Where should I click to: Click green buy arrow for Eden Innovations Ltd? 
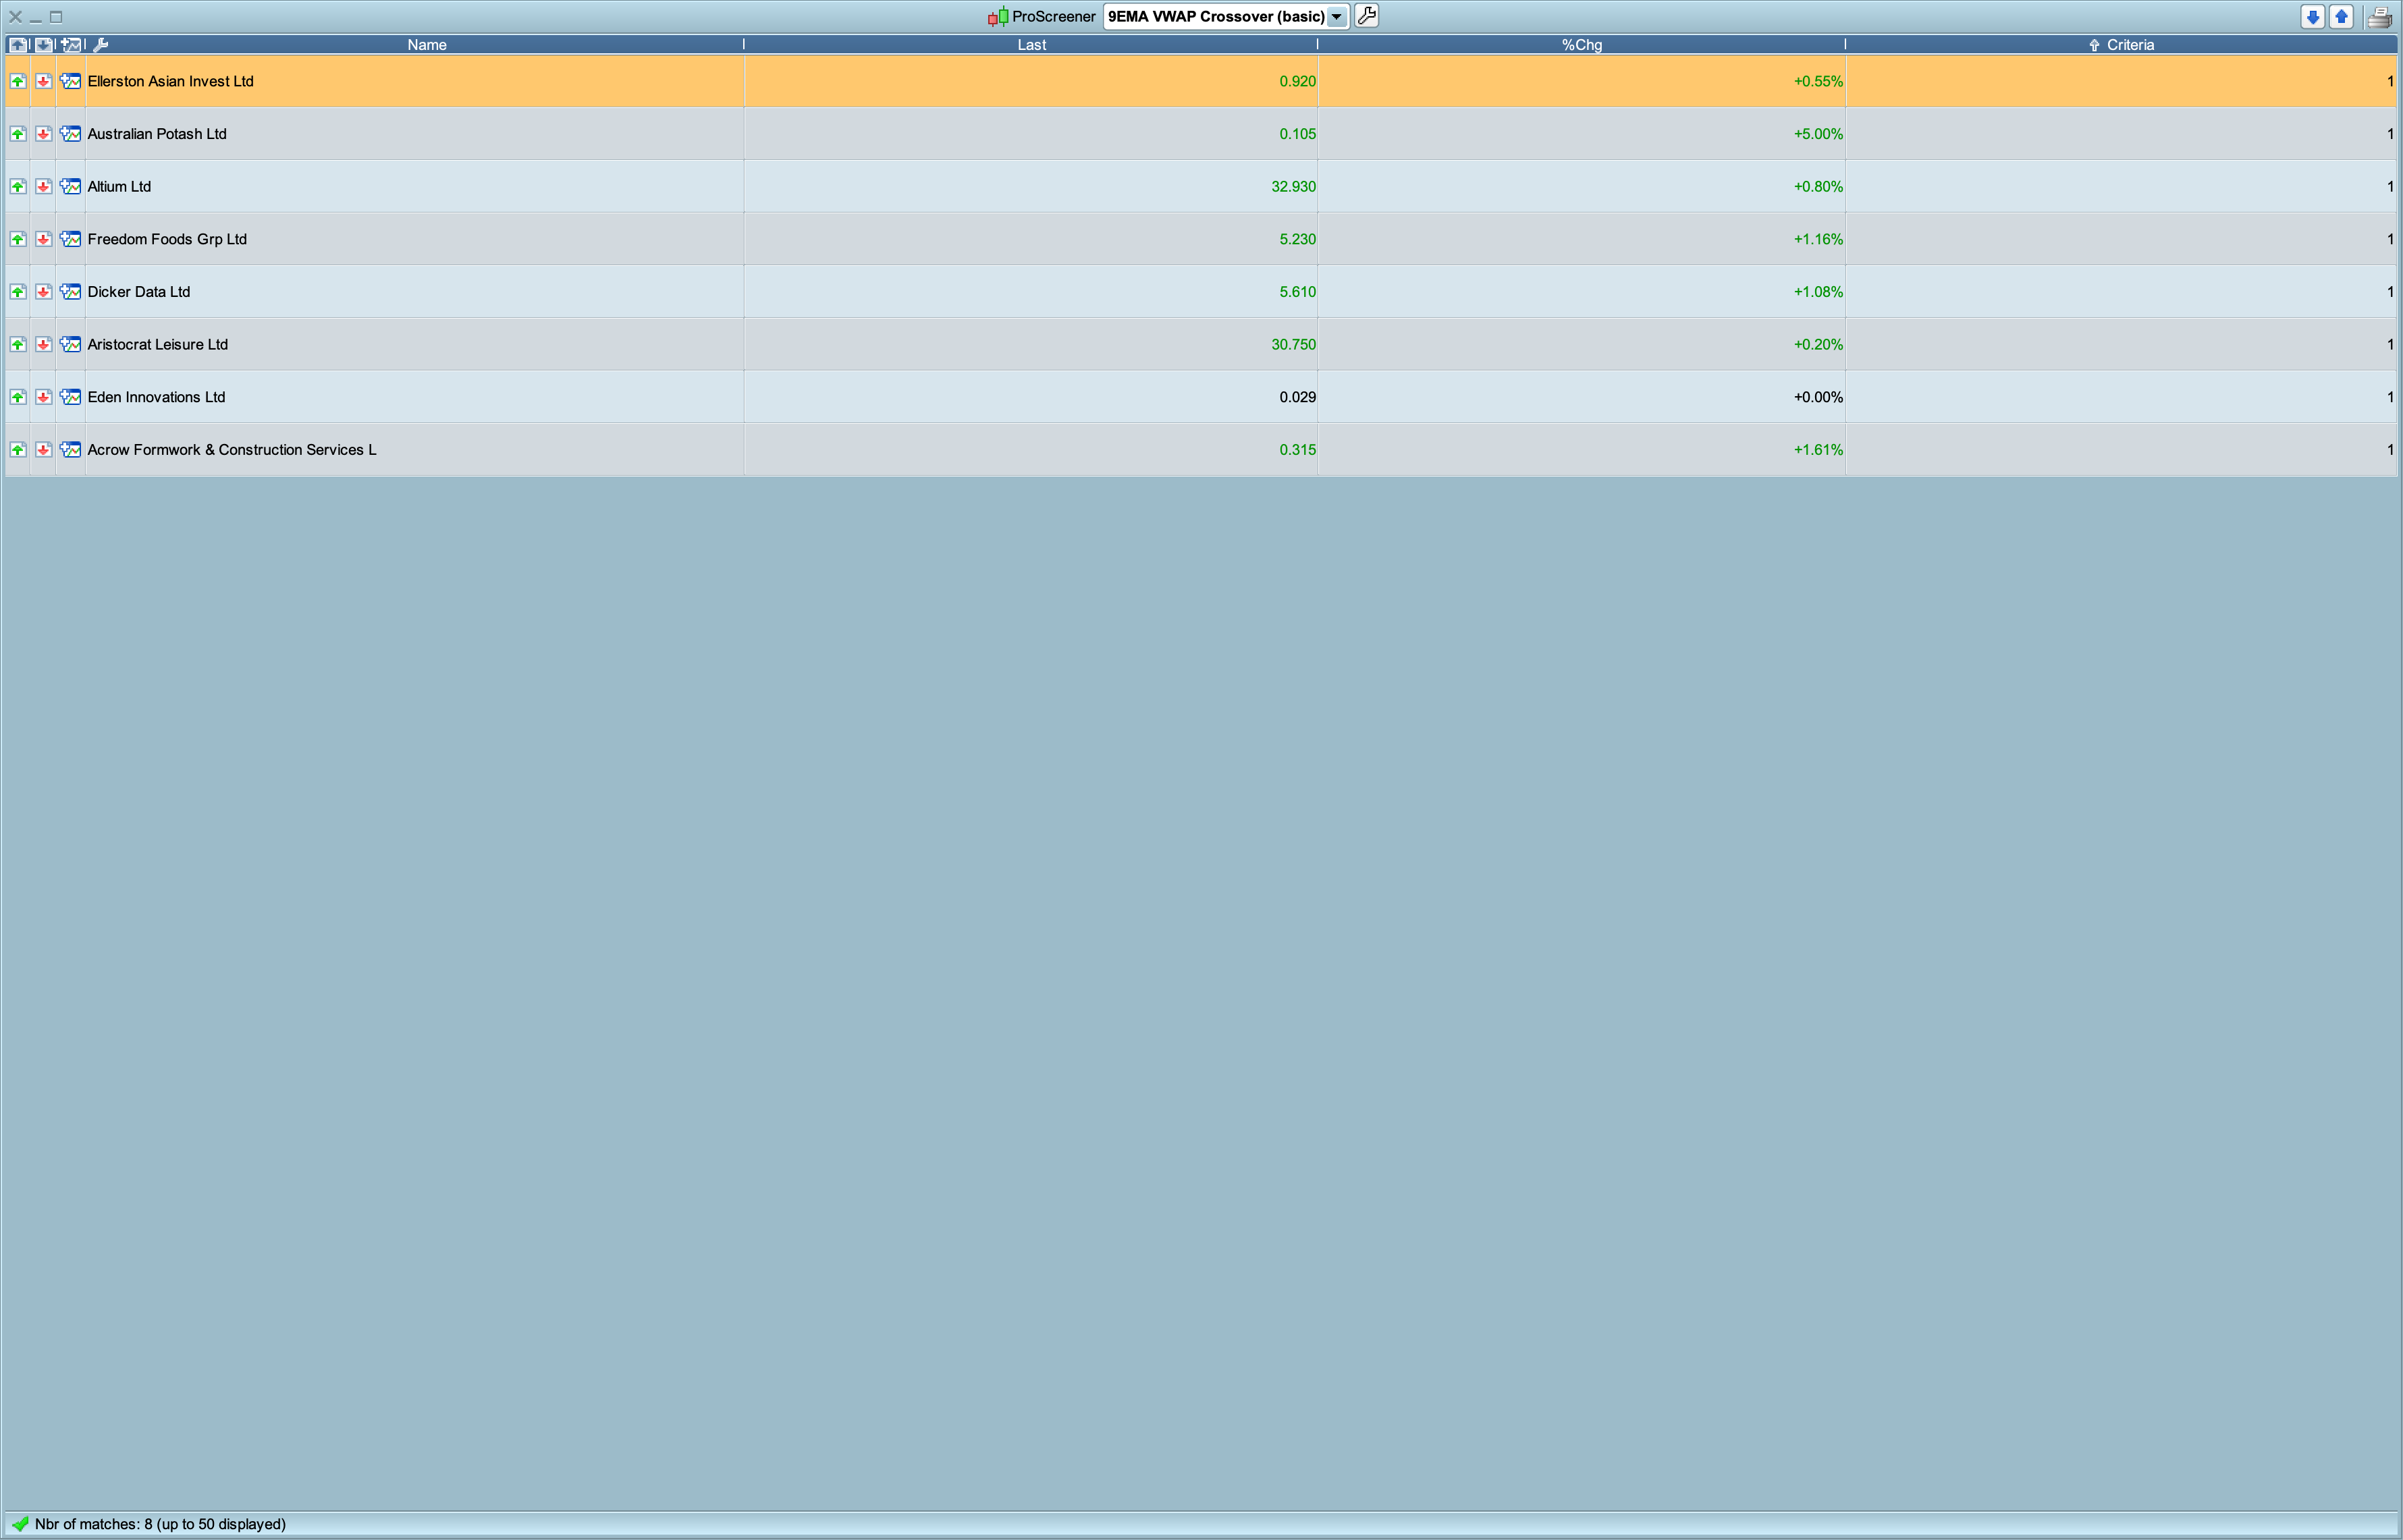[x=18, y=397]
